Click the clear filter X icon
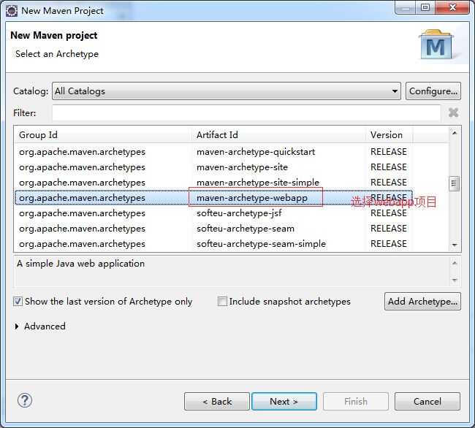This screenshot has width=475, height=428. pos(453,112)
